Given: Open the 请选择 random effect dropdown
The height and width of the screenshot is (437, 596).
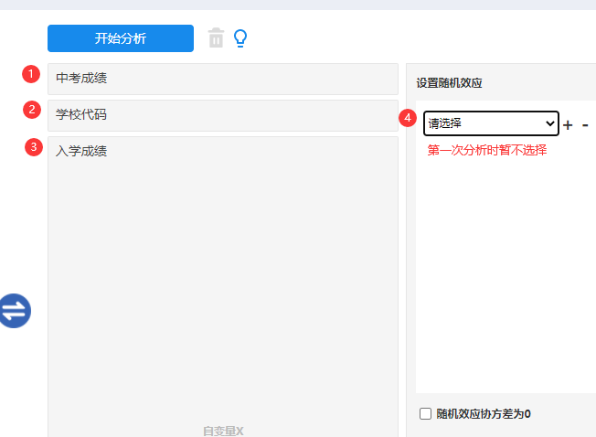Looking at the screenshot, I should [491, 123].
